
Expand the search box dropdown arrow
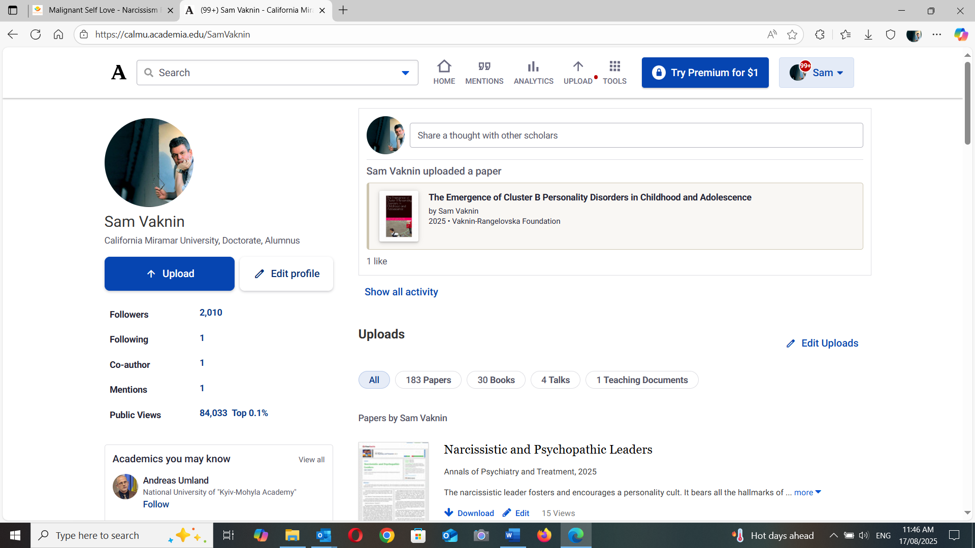[405, 73]
